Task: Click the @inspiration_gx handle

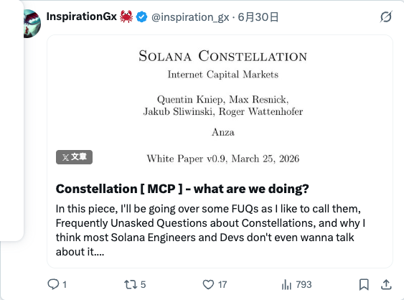Action: pyautogui.click(x=190, y=17)
